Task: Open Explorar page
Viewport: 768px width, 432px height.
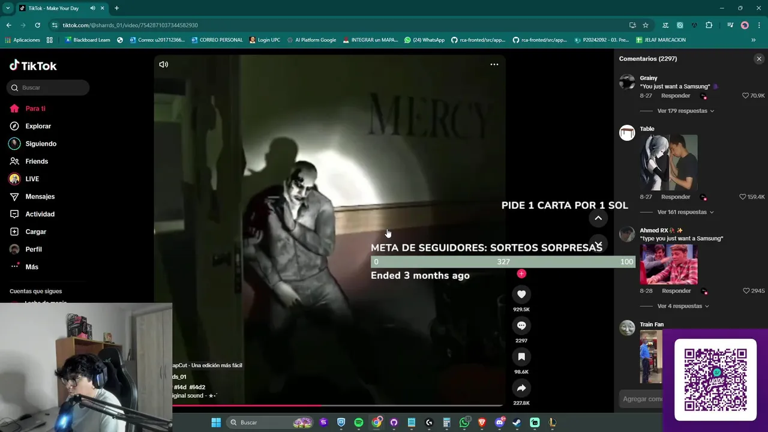Action: pyautogui.click(x=38, y=126)
